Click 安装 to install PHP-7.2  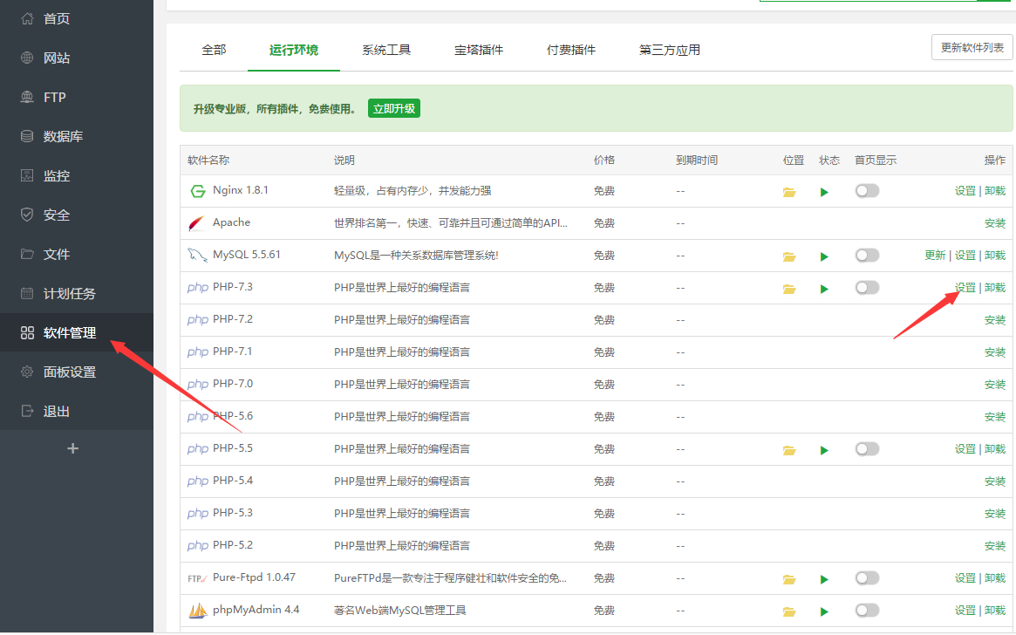tap(994, 319)
